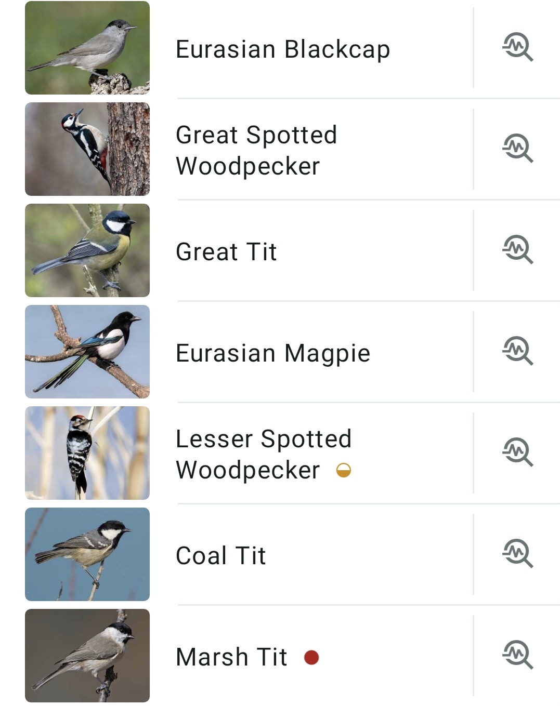Click half-filled orange circle beside Lesser Spotted Woodpecker
The width and height of the screenshot is (560, 706).
[x=344, y=471]
